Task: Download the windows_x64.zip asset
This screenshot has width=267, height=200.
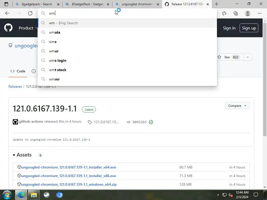Action: pos(69,184)
